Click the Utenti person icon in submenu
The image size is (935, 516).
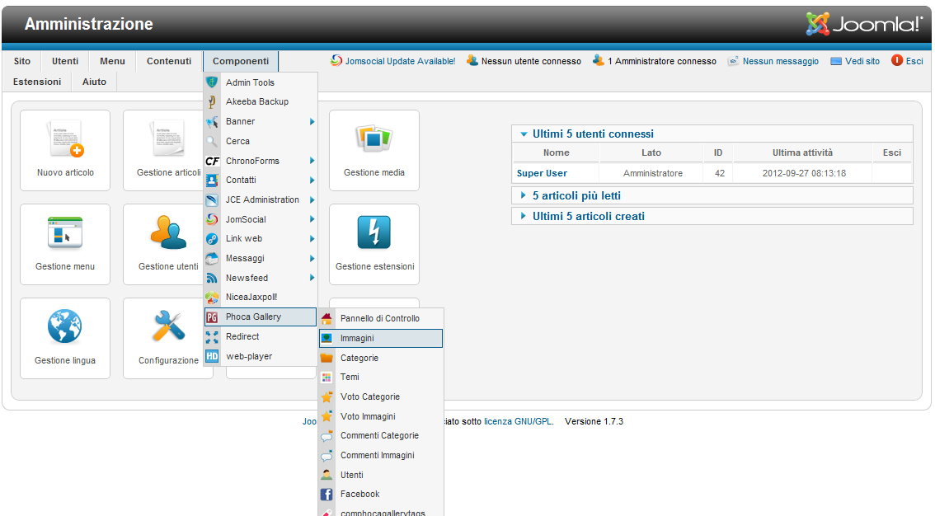327,475
